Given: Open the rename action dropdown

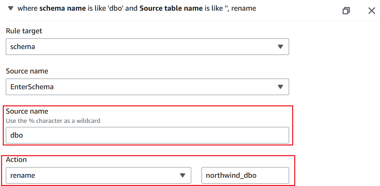Looking at the screenshot, I should coord(98,175).
